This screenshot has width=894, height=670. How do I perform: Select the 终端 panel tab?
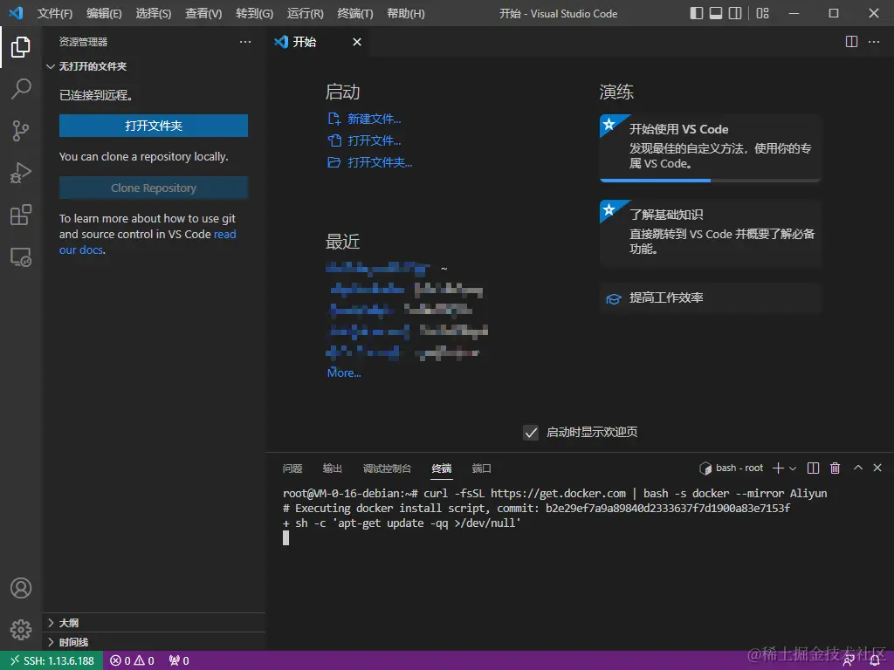[x=441, y=468]
